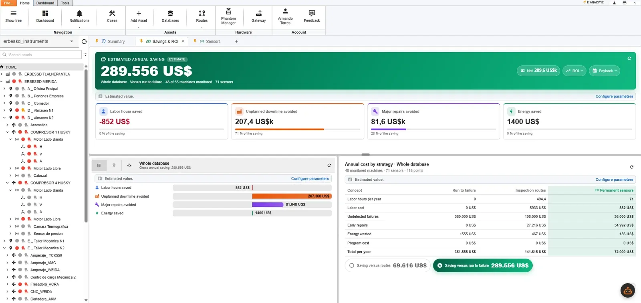
Task: Toggle the list view in breakdown panel
Action: pos(99,165)
